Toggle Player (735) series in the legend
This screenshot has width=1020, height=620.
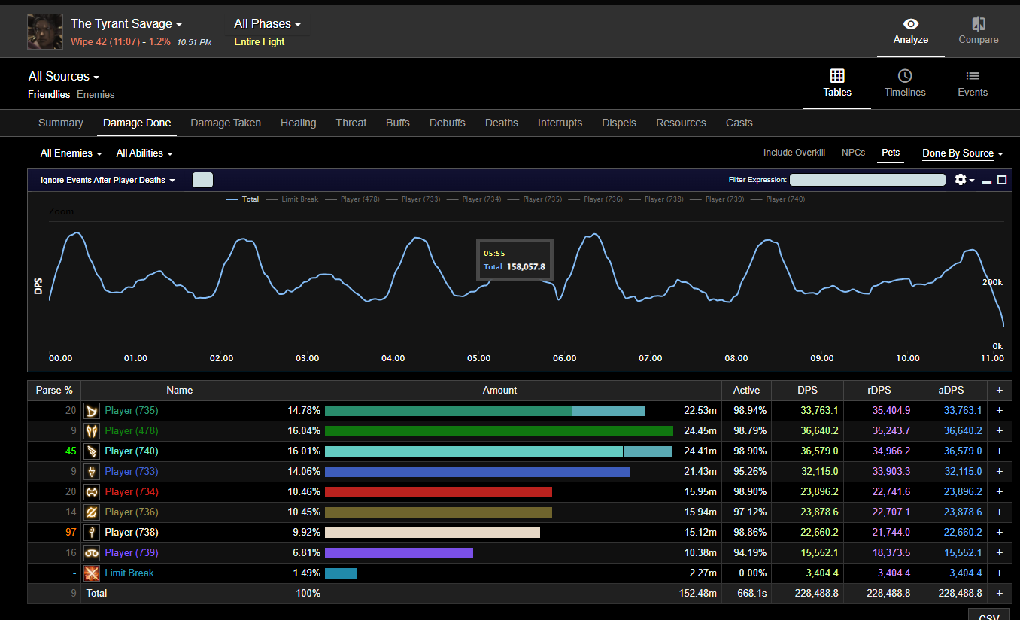coord(535,199)
